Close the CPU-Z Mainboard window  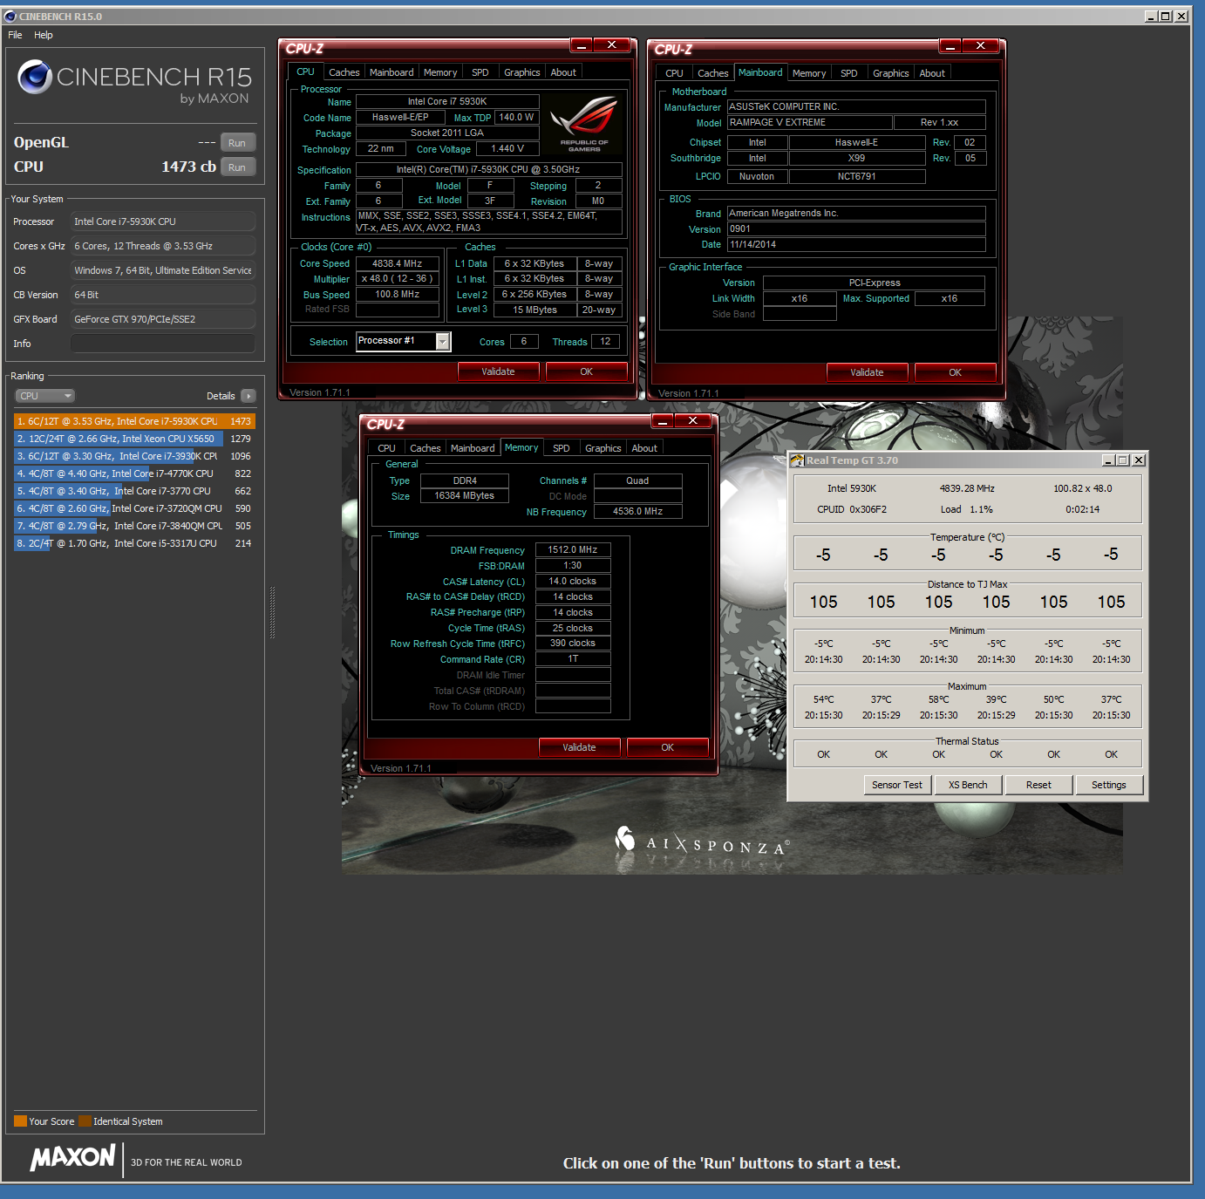coord(980,45)
